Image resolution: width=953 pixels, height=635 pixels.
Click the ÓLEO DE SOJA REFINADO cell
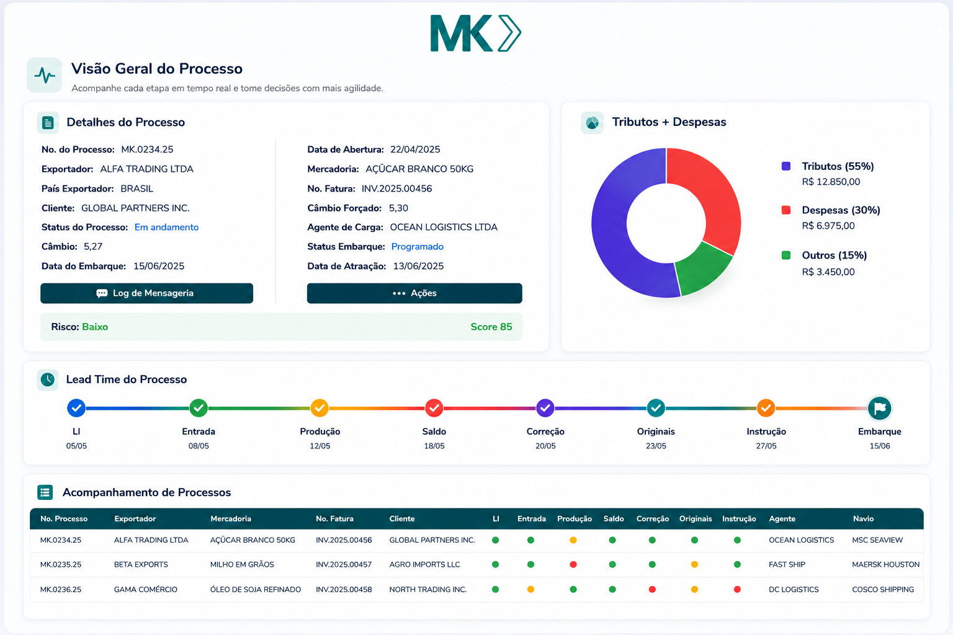point(256,589)
